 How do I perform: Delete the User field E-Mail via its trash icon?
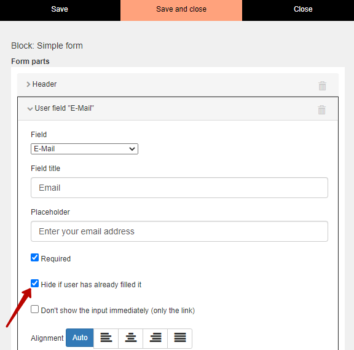pos(321,110)
